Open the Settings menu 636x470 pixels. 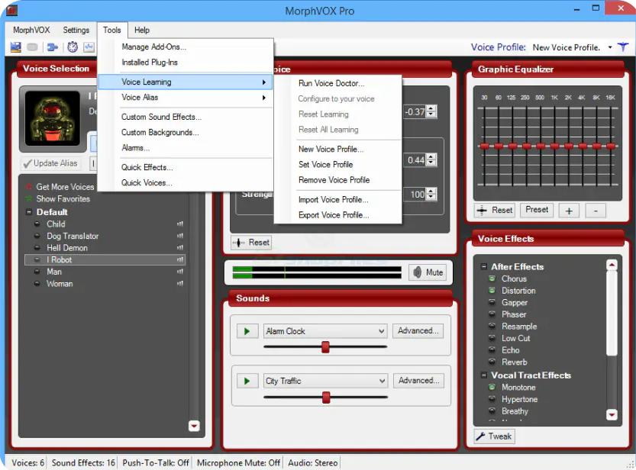(x=76, y=30)
